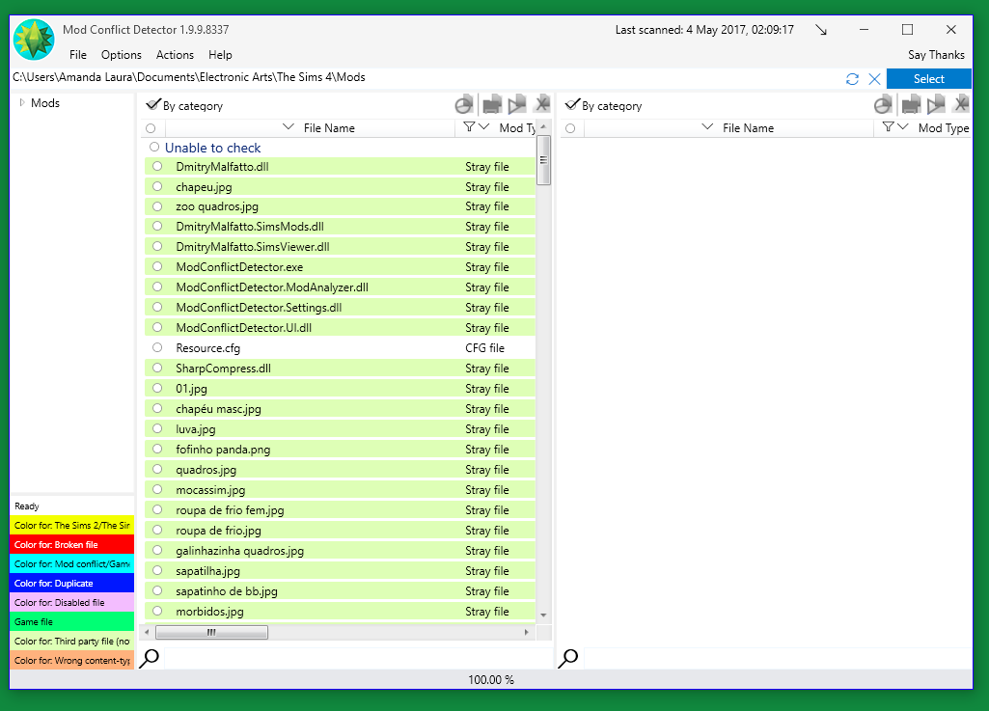Click the sapatinho de bb.jpg file row

(340, 590)
